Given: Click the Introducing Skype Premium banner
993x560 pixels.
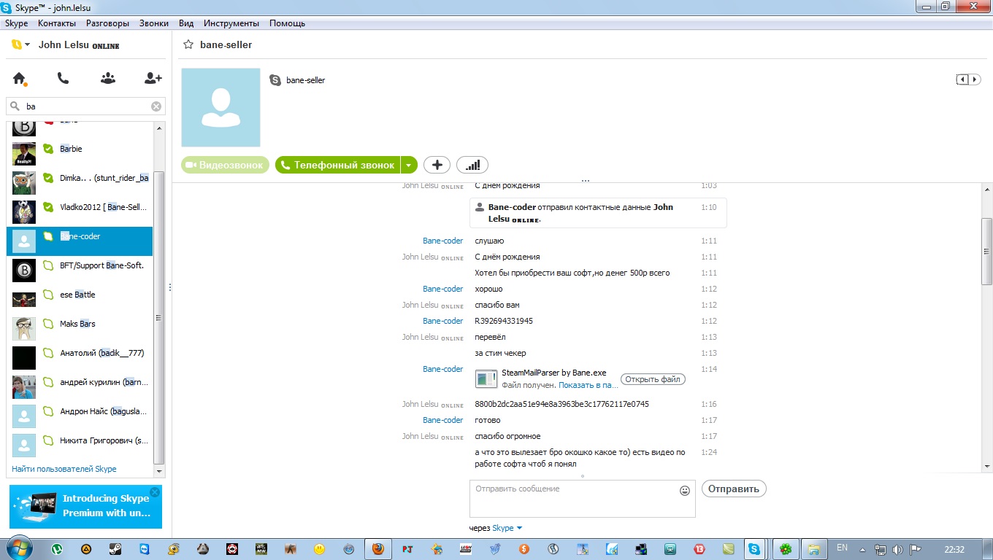Looking at the screenshot, I should tap(85, 506).
